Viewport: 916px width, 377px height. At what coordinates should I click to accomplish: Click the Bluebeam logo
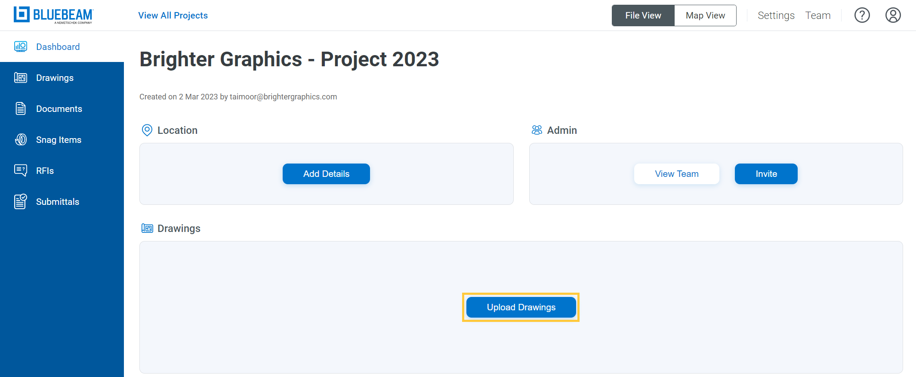pos(53,15)
